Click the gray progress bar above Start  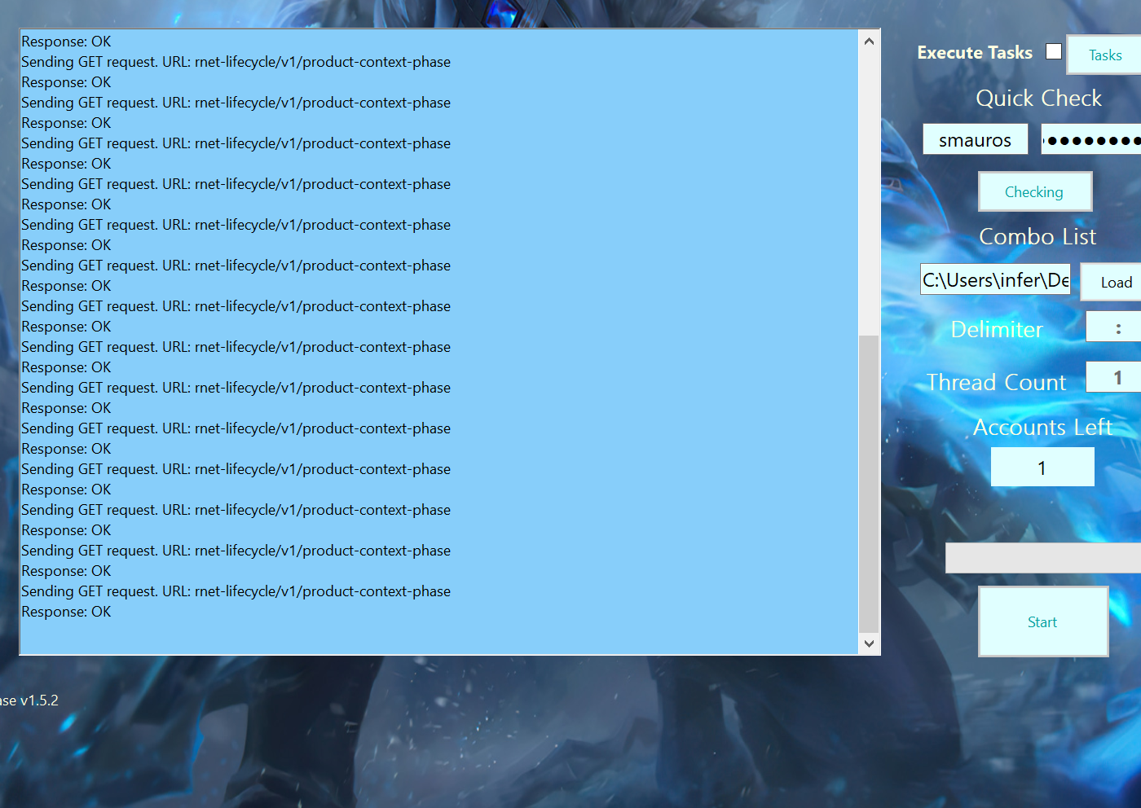pyautogui.click(x=1043, y=557)
